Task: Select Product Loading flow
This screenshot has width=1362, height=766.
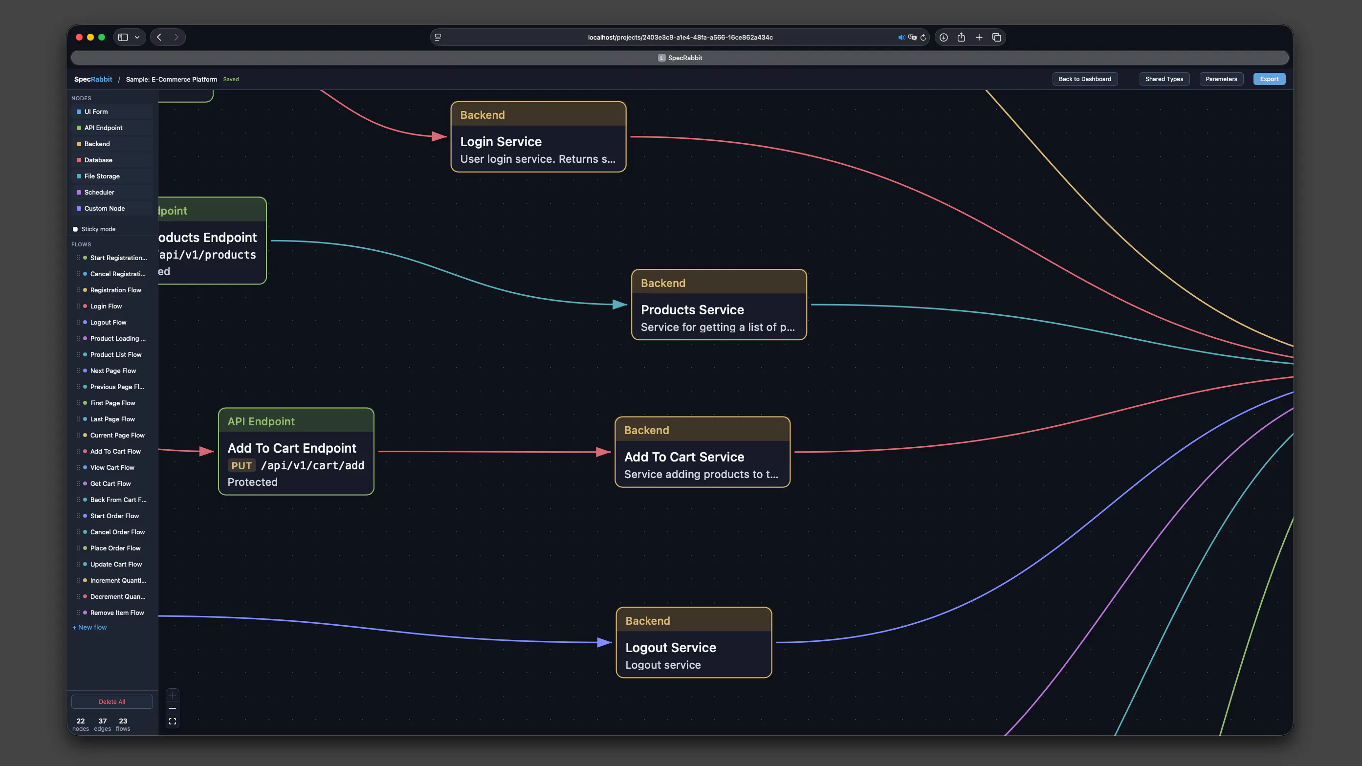Action: pos(112,338)
